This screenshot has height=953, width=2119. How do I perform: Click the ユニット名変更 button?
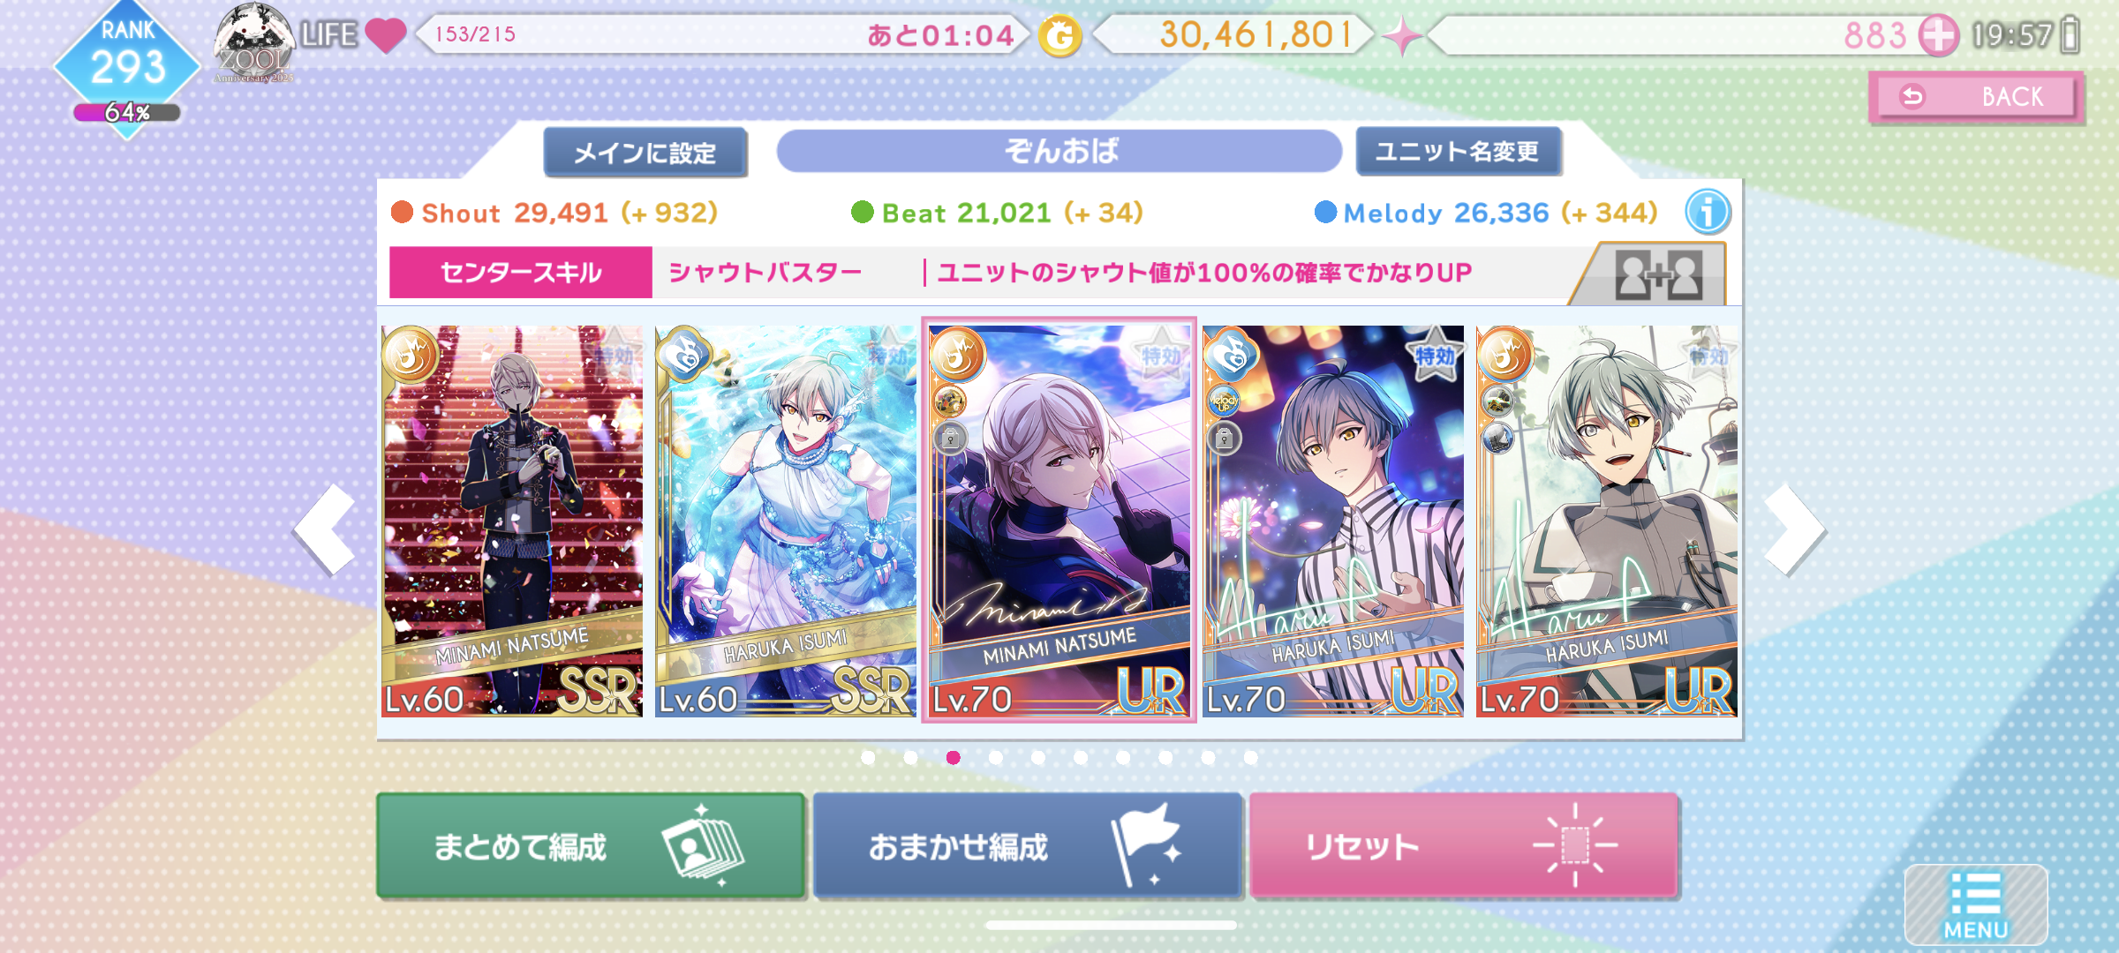1458,152
